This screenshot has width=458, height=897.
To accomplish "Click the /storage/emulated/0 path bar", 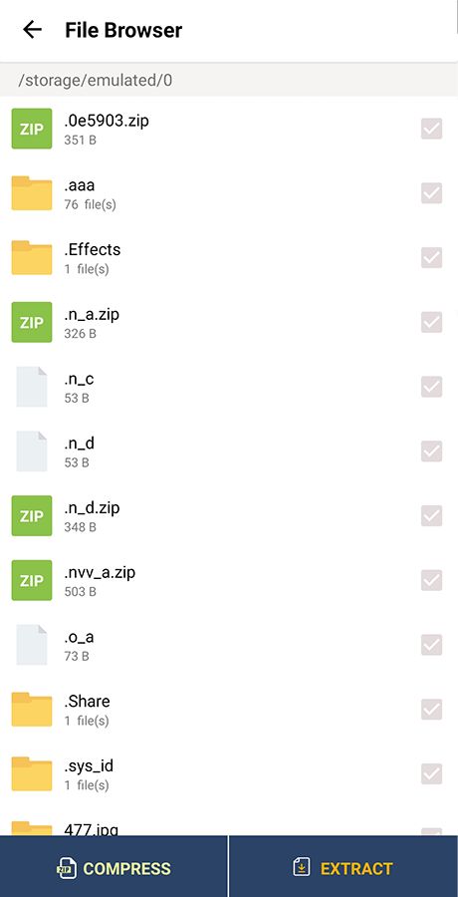I will 229,80.
